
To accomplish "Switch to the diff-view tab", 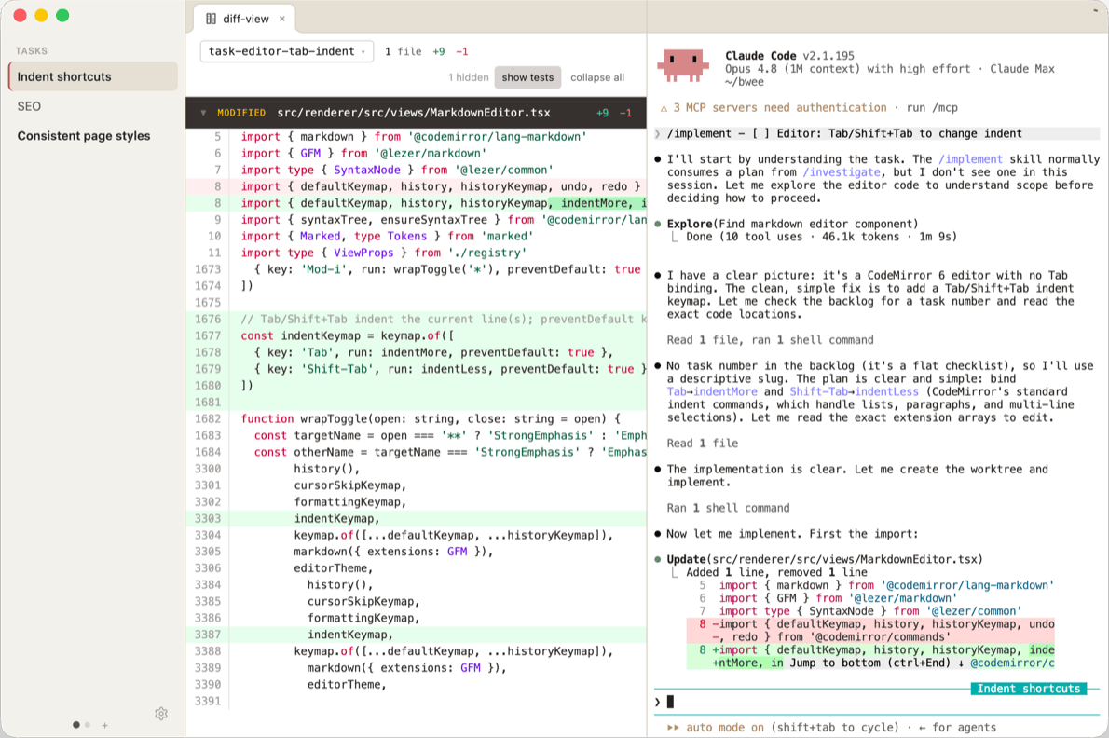I will 244,19.
